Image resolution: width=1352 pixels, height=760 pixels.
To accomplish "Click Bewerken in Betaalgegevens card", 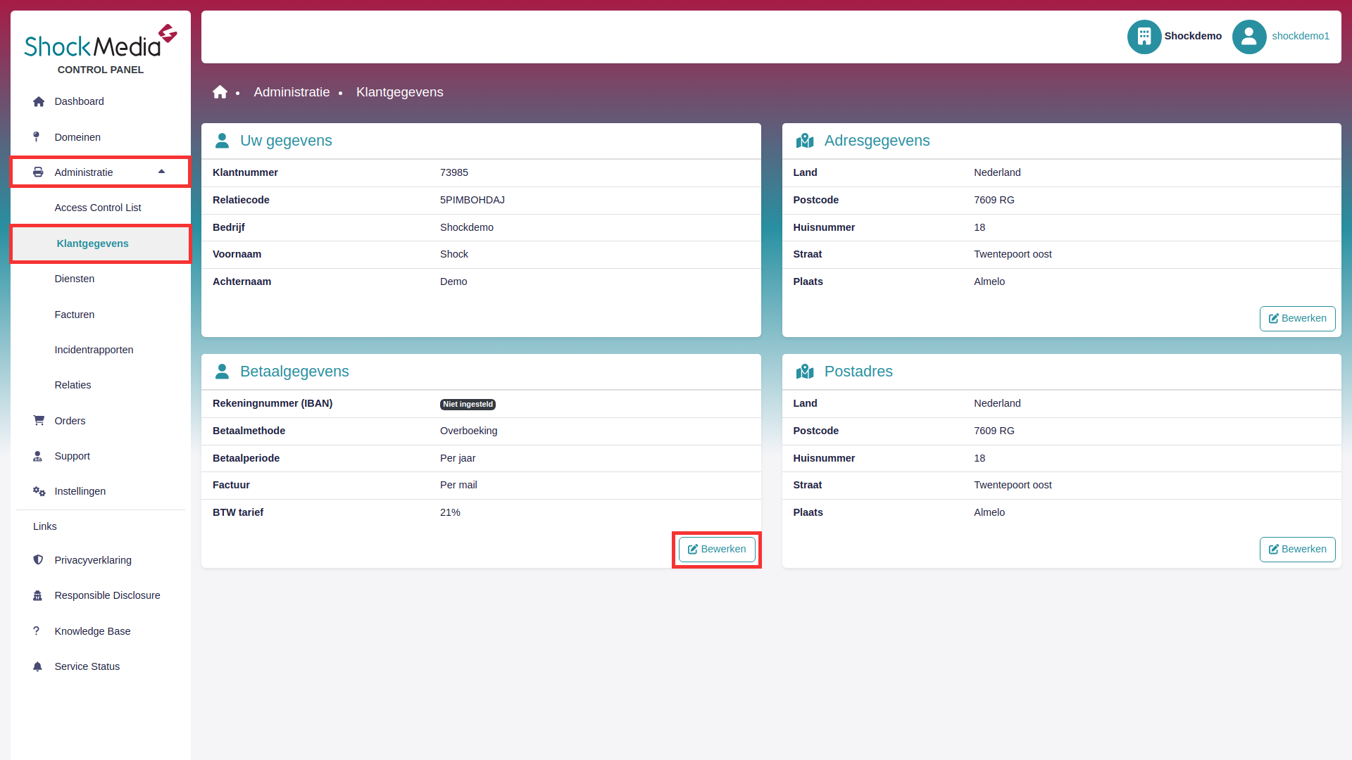I will [x=717, y=550].
